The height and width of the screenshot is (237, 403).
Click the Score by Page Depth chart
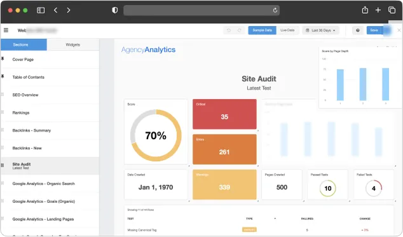360,77
